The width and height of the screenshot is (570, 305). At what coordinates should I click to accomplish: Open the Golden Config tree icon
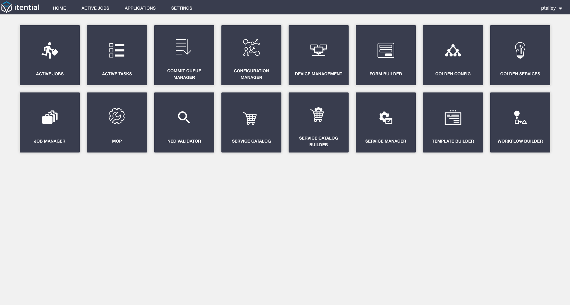coord(453,50)
